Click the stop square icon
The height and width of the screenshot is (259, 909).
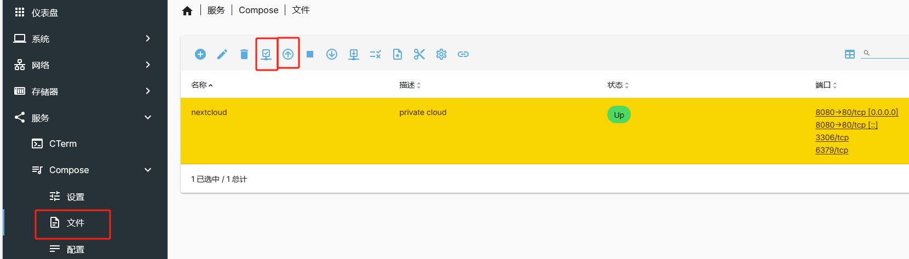tap(310, 54)
